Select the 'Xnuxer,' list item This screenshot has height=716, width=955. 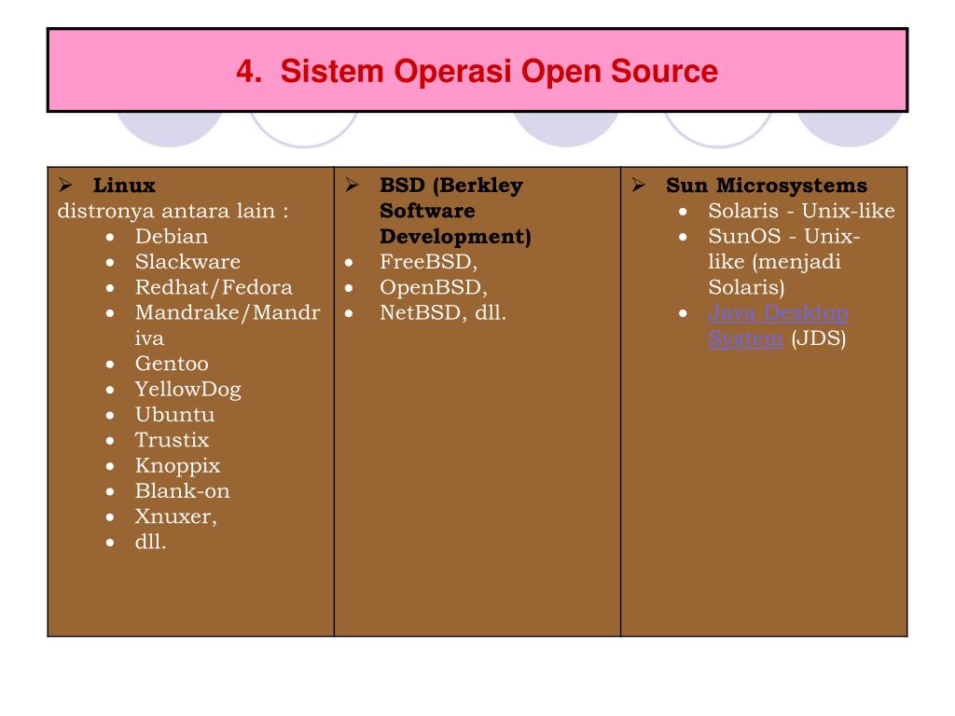coord(176,516)
